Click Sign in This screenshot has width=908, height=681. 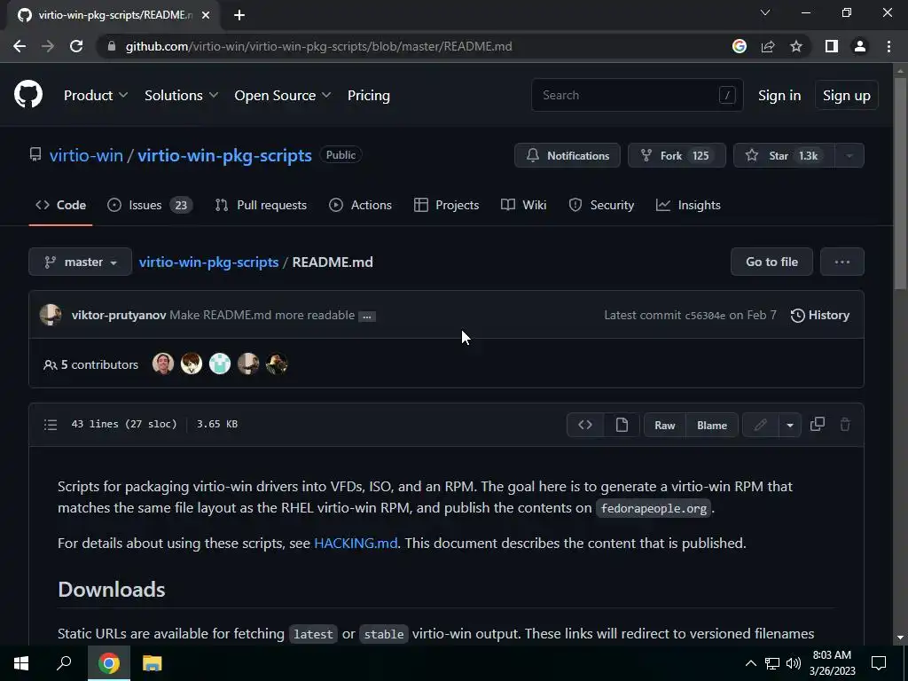[x=779, y=95]
